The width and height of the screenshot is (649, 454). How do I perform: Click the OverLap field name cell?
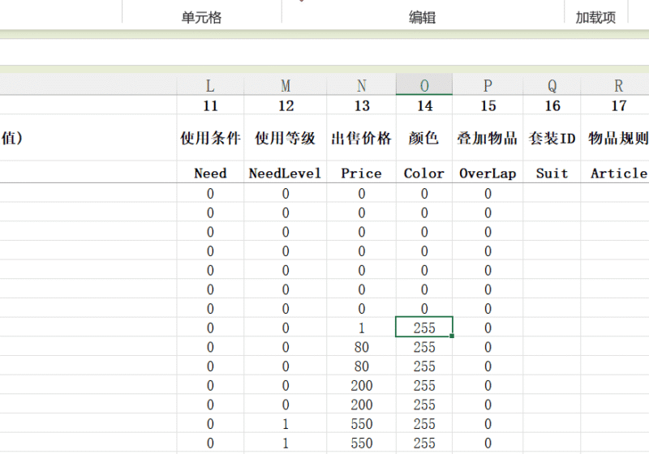488,173
